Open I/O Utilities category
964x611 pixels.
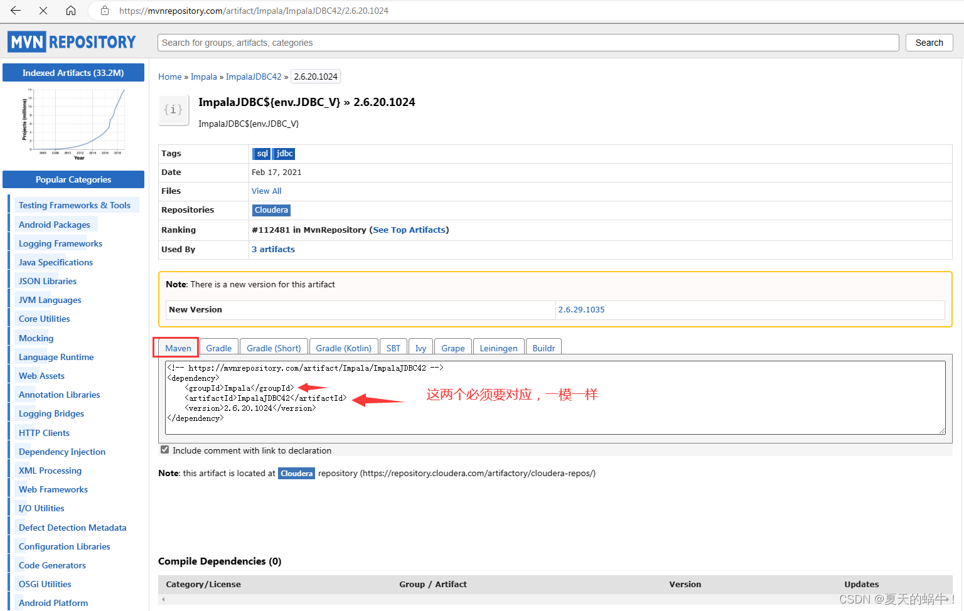coord(41,508)
